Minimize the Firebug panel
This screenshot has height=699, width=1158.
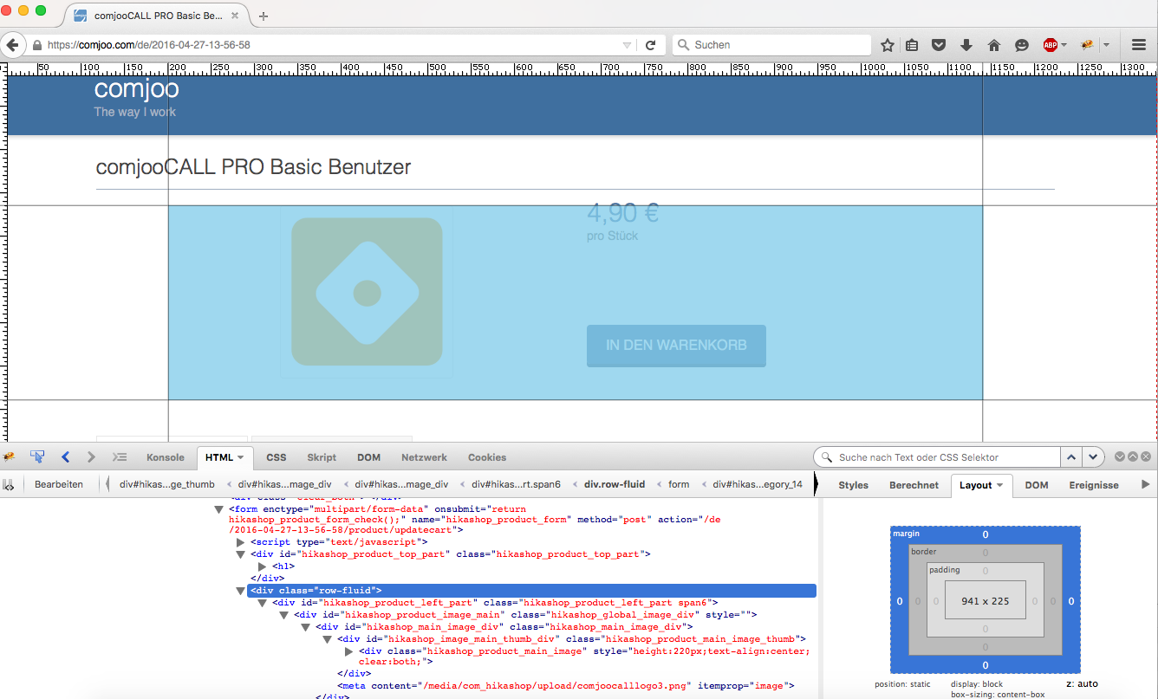pos(1120,457)
